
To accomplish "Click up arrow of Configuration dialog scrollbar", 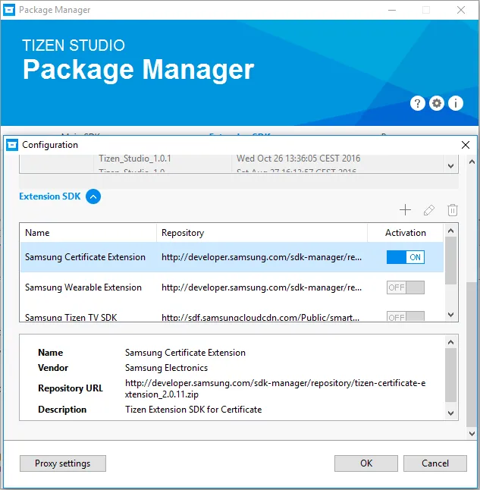I will tap(472, 162).
